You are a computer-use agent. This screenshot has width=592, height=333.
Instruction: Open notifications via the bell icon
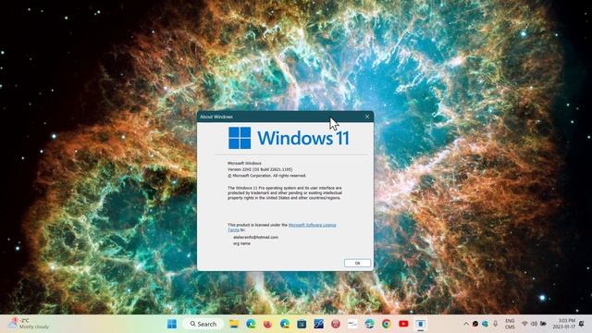coord(582,324)
